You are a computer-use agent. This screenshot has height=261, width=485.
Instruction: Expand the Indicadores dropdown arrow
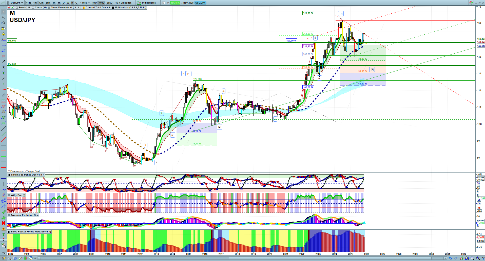click(x=159, y=3)
